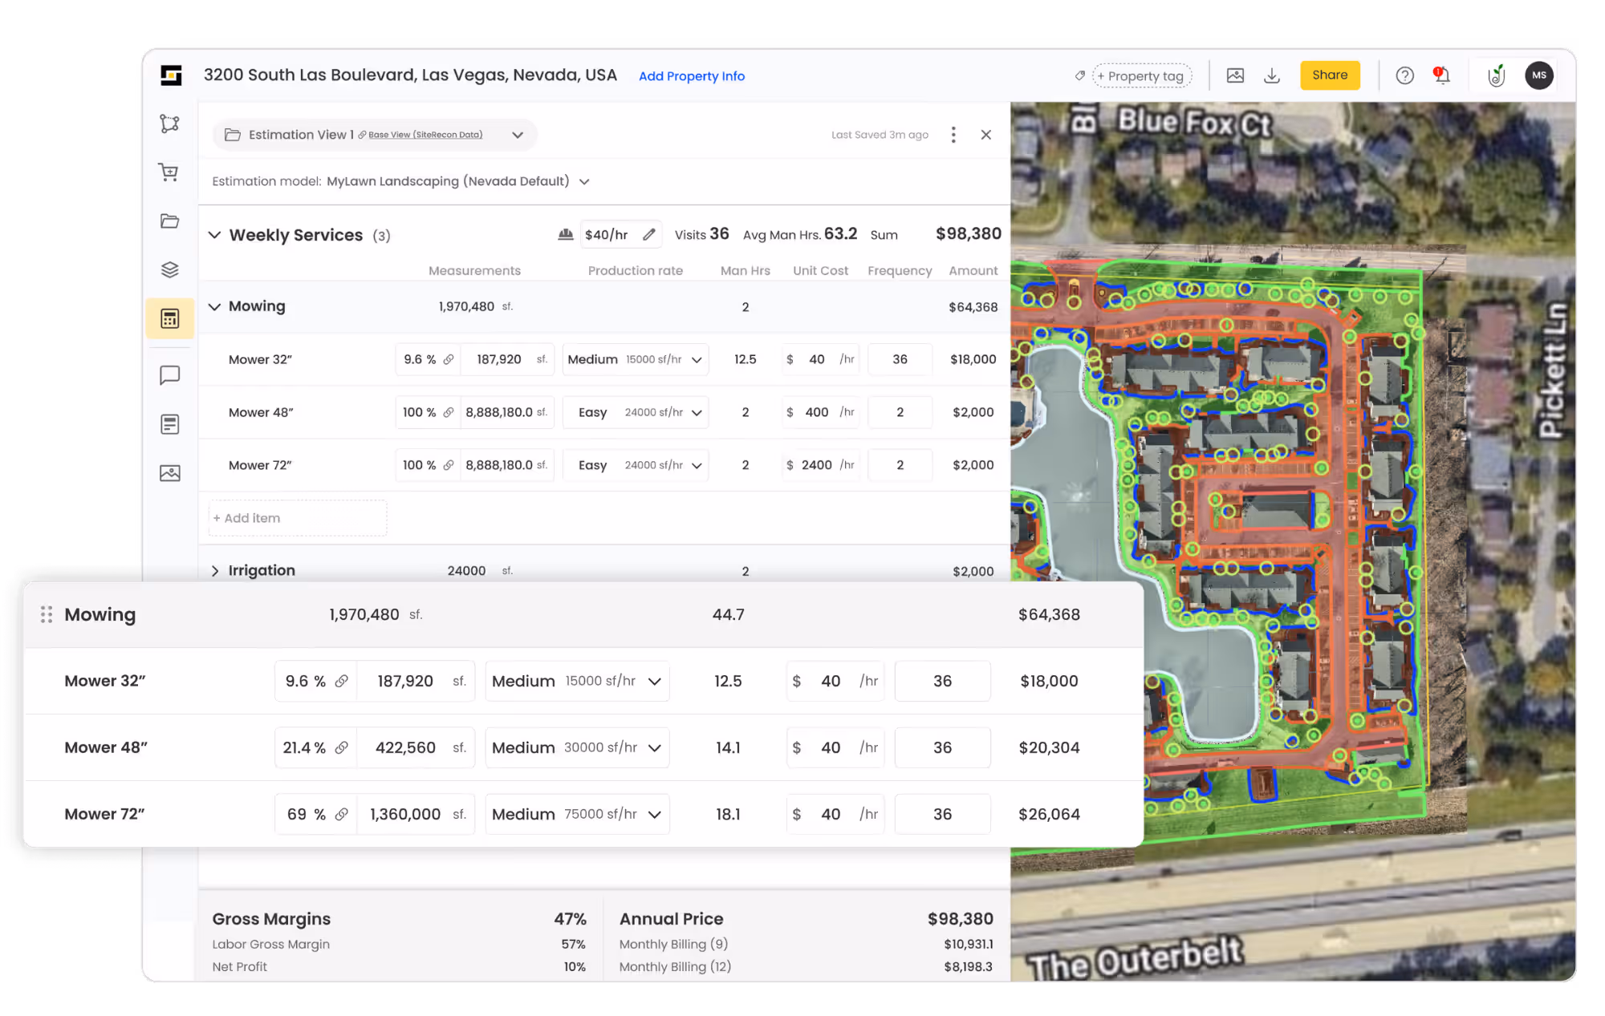Edit the $40/hr labor rate pencil icon

coord(649,234)
